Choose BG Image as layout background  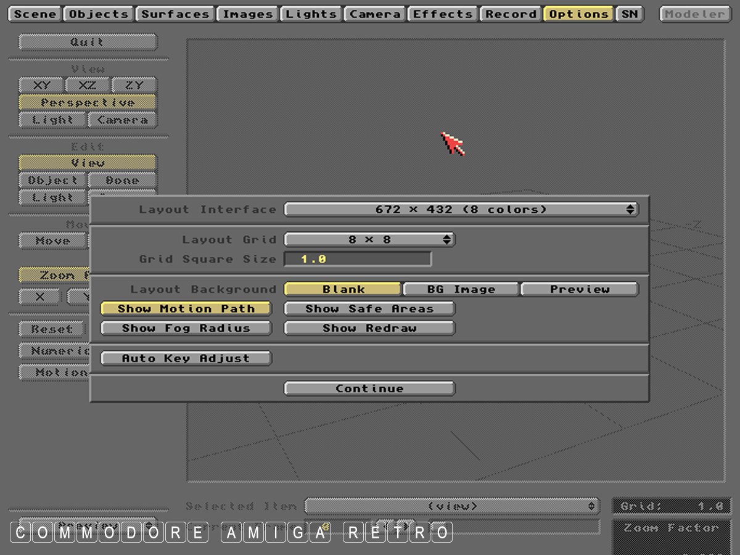461,289
